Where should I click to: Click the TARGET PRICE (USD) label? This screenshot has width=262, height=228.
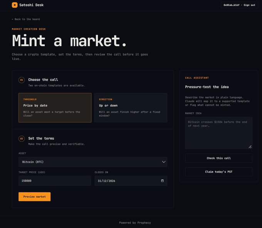[x=32, y=172]
